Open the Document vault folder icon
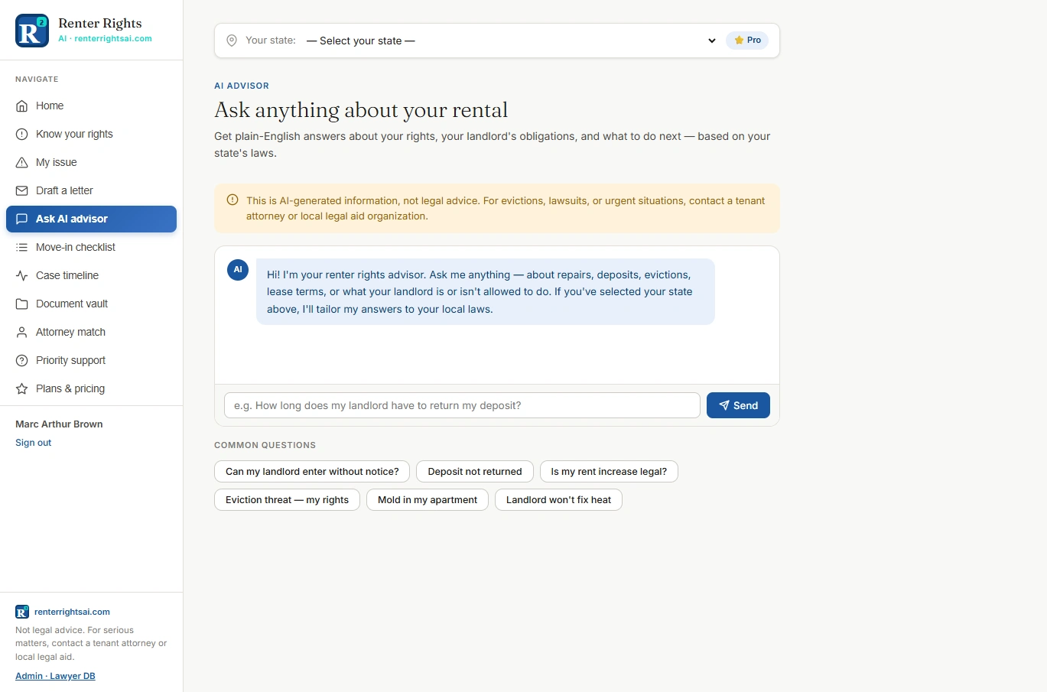 [x=22, y=304]
